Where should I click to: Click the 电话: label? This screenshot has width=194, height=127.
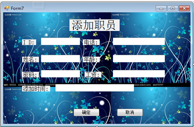coord(91,42)
